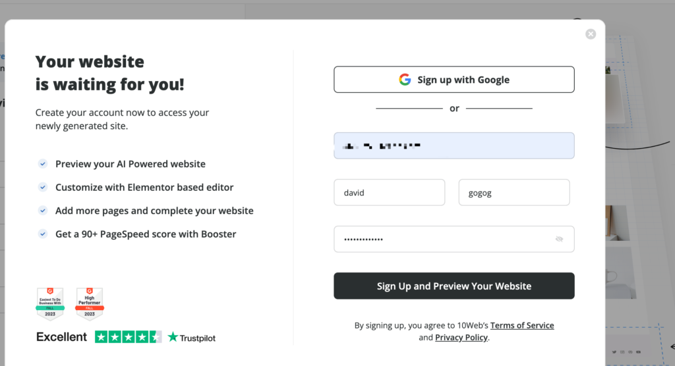Click the Excellent Trustpilot rating text
This screenshot has width=675, height=366.
coord(61,337)
